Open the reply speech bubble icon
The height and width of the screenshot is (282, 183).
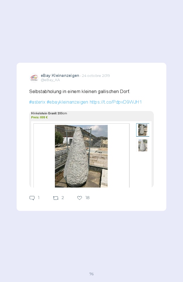coord(32,198)
